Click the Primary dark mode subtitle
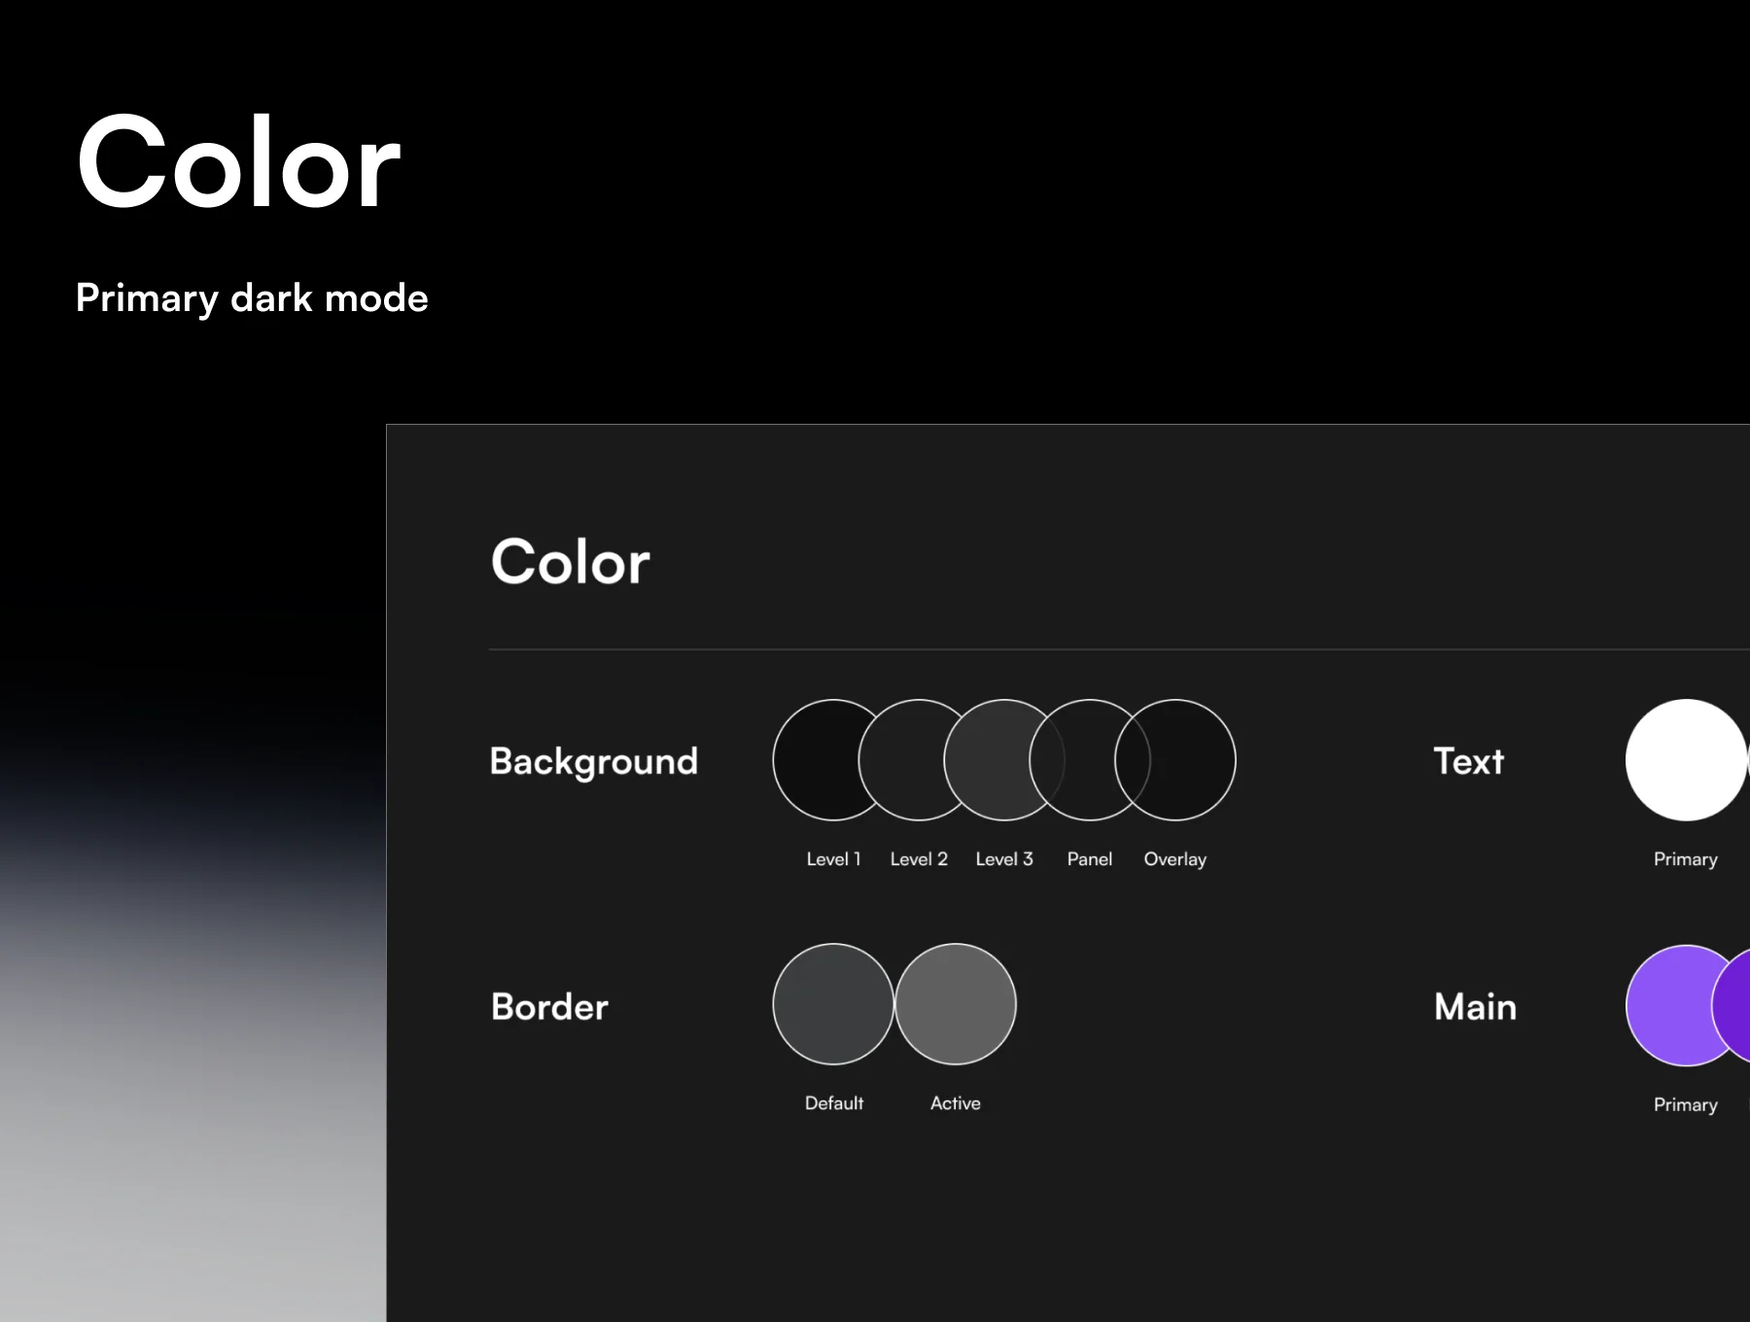 (x=252, y=297)
